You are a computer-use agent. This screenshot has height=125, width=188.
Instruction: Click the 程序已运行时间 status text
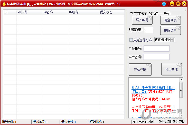point(158,121)
